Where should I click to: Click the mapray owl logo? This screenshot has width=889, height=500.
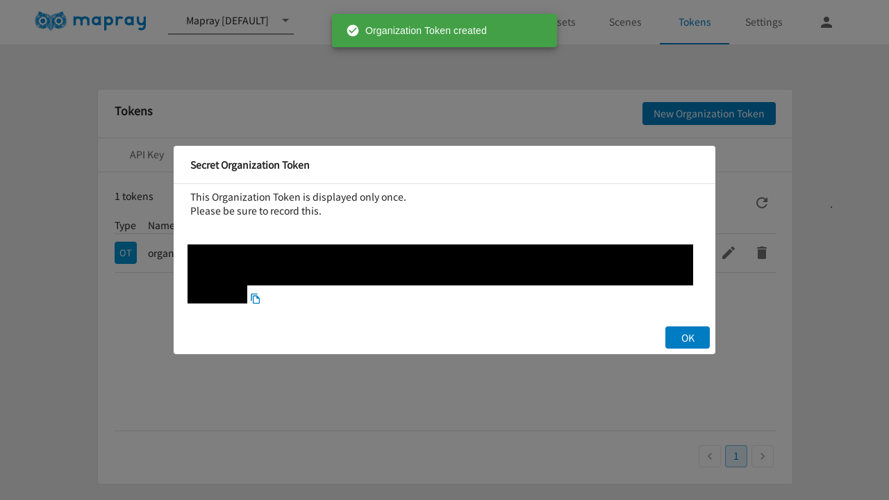pos(50,22)
